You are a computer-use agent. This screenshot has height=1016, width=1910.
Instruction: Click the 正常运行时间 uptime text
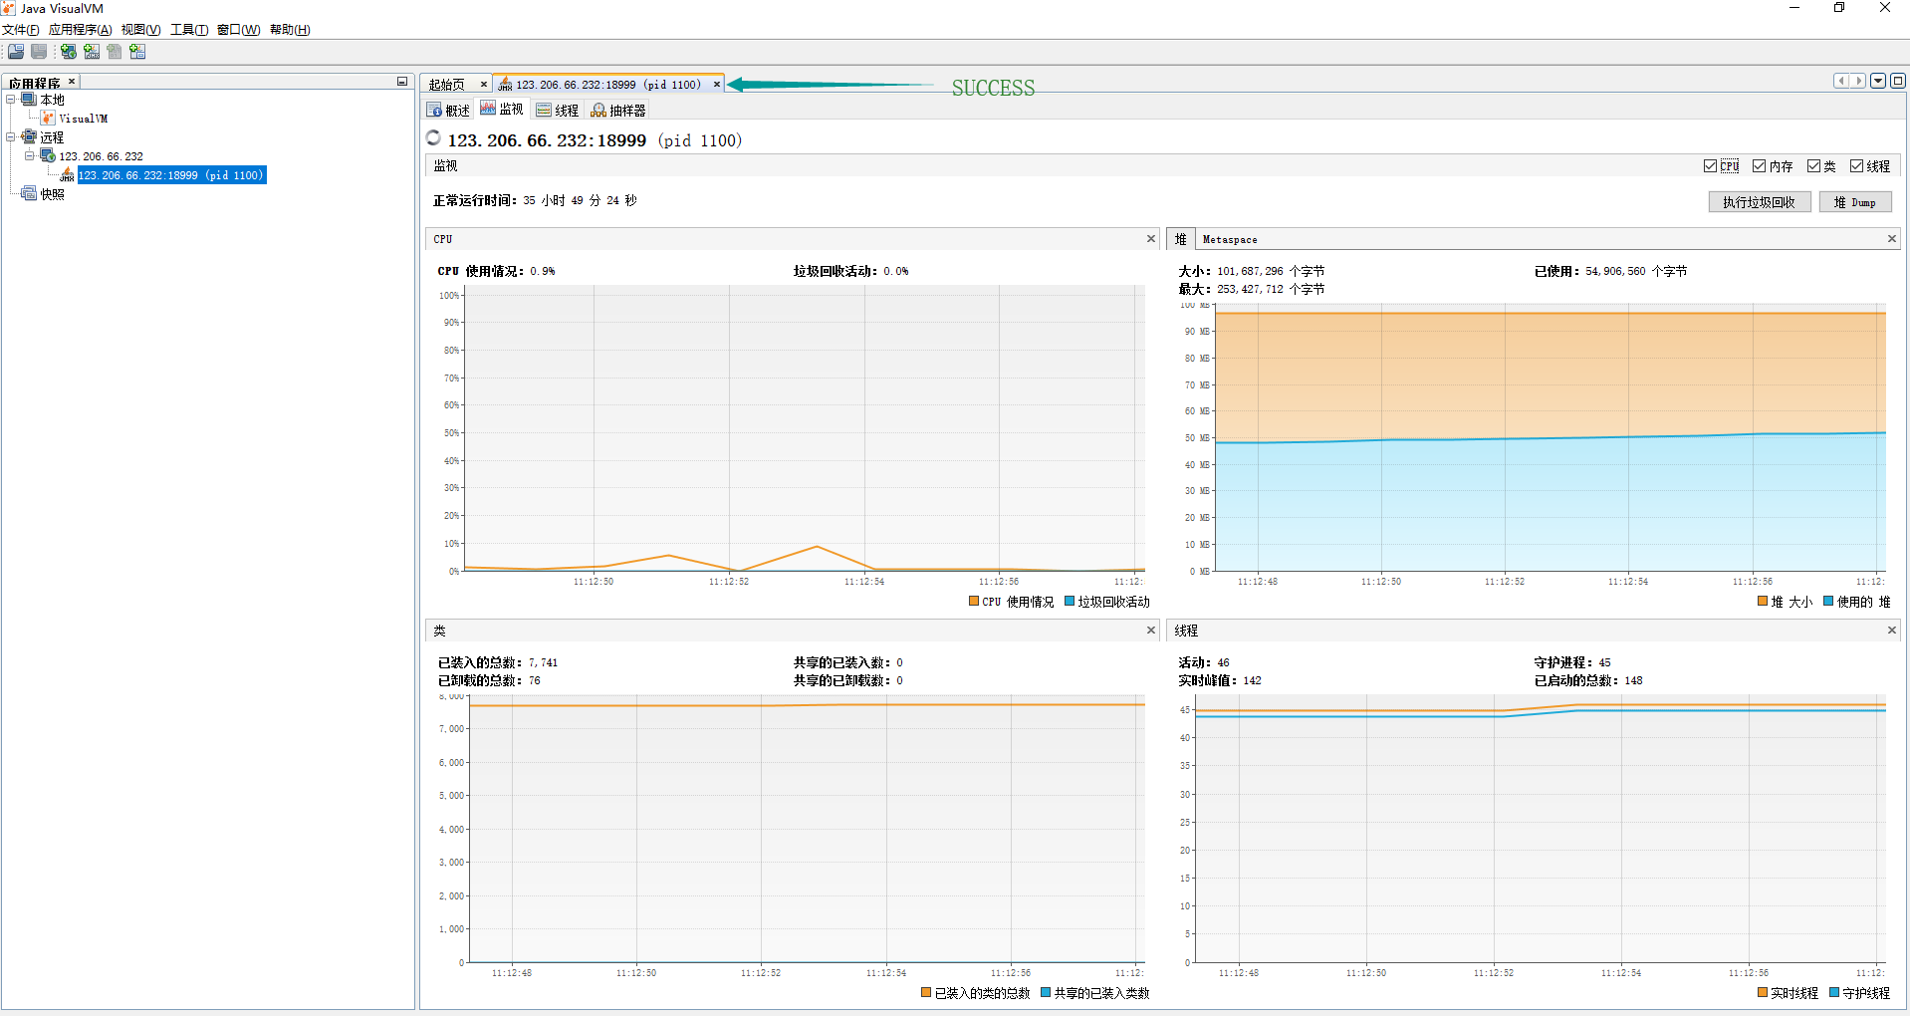tap(535, 201)
